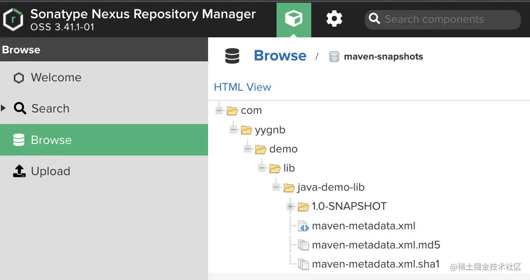Open the Browse cube icon in header
This screenshot has width=530, height=280.
293,19
